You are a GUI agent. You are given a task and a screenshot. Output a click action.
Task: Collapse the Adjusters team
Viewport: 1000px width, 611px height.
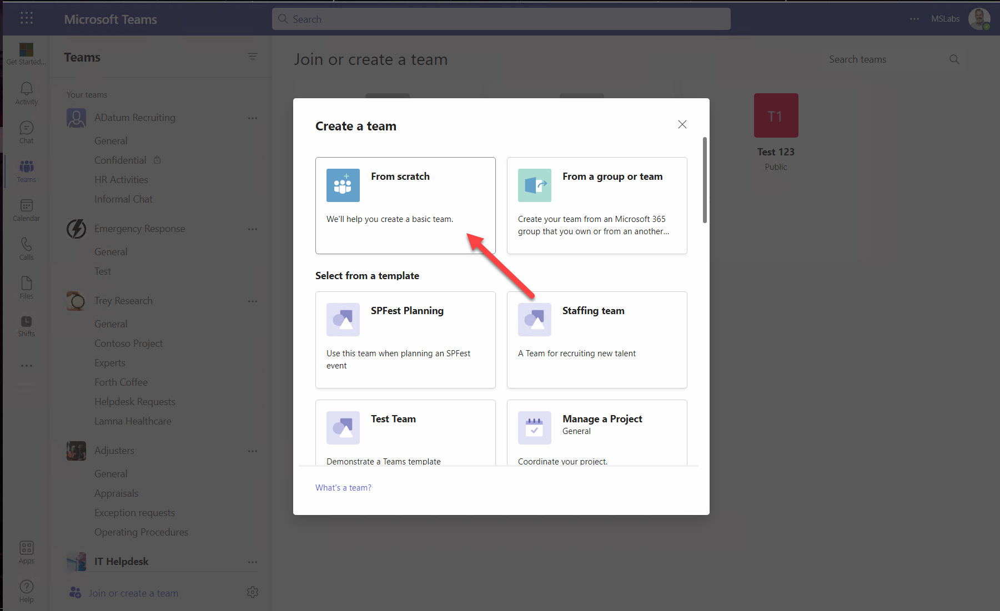pos(114,451)
